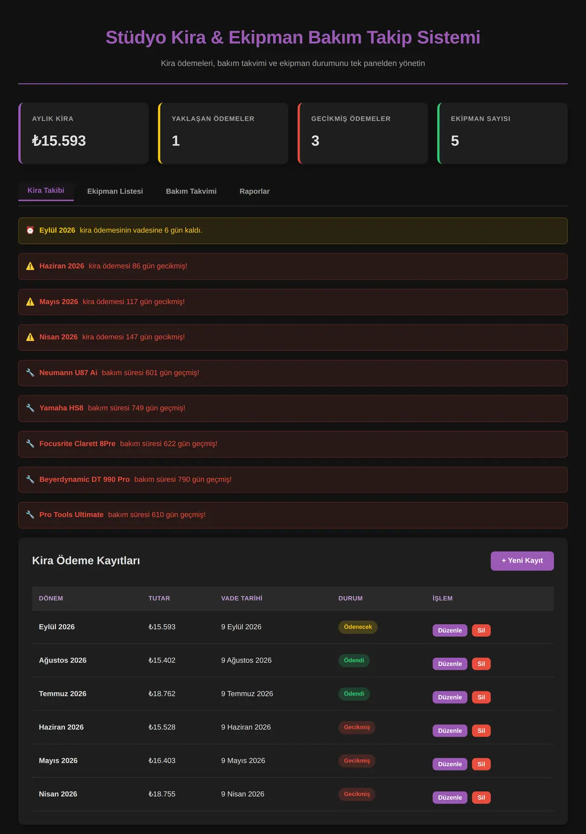Delete the Mayıs 2026 payment record
This screenshot has height=834, width=586.
click(481, 764)
